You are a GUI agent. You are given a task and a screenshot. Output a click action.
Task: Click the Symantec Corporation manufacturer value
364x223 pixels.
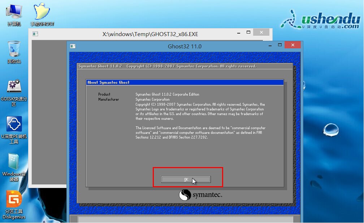tap(152, 99)
